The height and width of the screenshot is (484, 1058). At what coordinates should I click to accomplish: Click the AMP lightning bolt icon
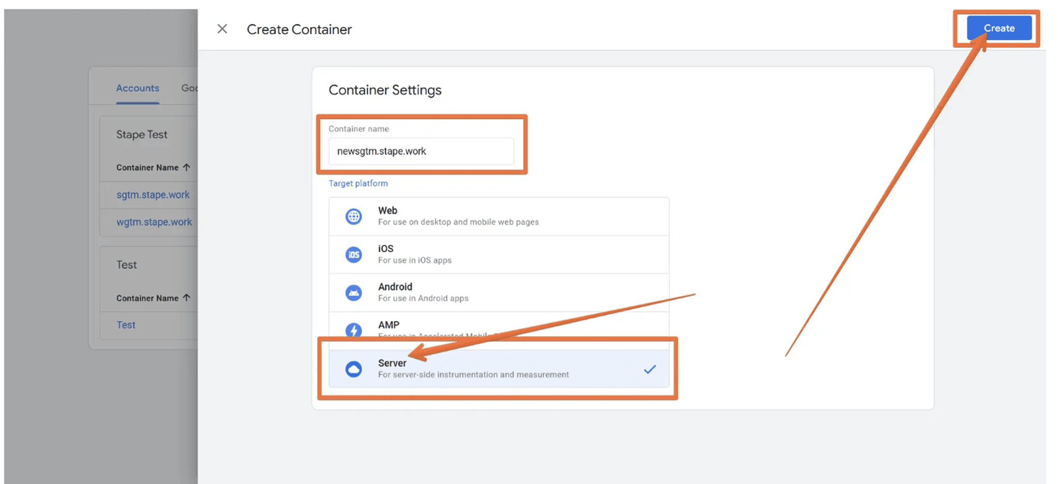point(353,330)
